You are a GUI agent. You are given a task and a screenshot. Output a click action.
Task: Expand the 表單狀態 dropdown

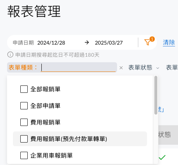pyautogui.click(x=144, y=67)
